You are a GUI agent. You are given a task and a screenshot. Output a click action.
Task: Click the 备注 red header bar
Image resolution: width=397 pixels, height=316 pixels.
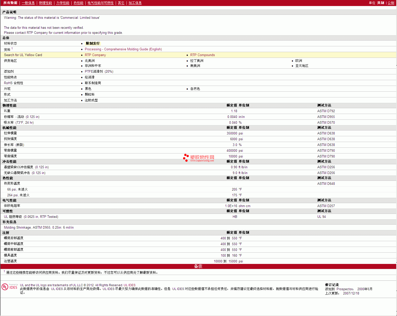point(198,266)
